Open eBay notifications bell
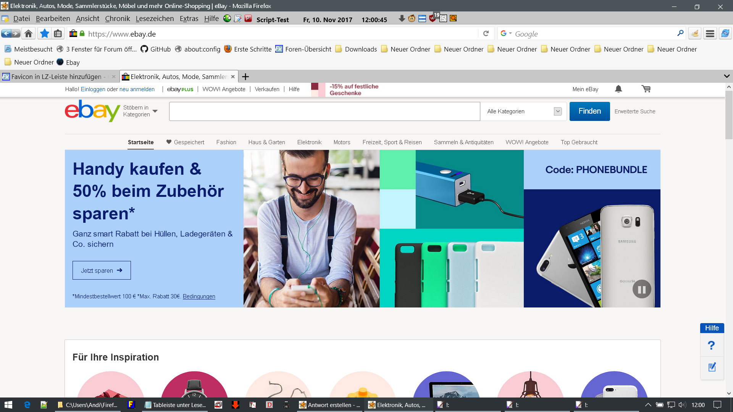 click(618, 89)
